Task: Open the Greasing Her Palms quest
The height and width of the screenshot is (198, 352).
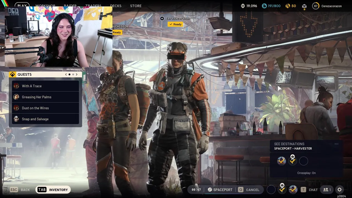Action: [x=45, y=97]
